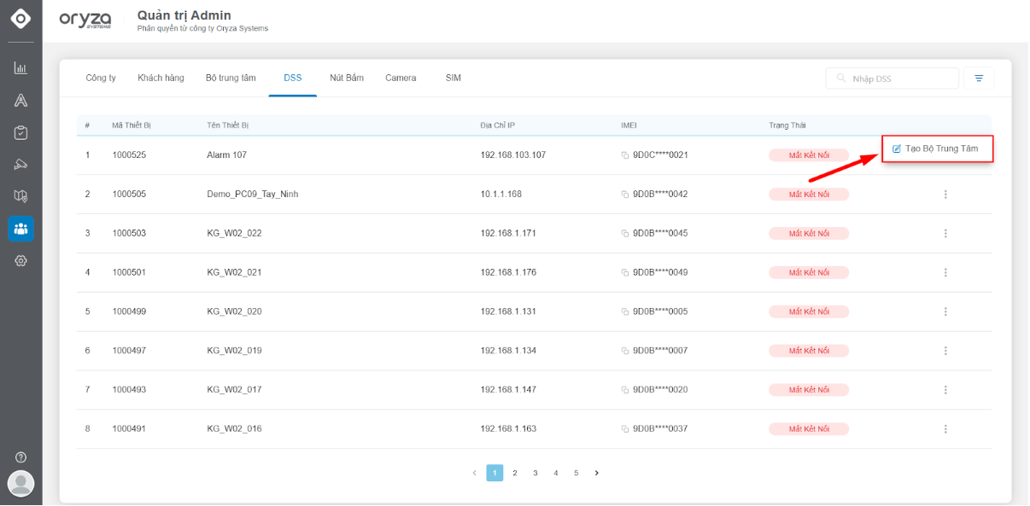Copy IMEI 9D0C****0021 via copy icon
The image size is (1030, 506).
point(625,155)
